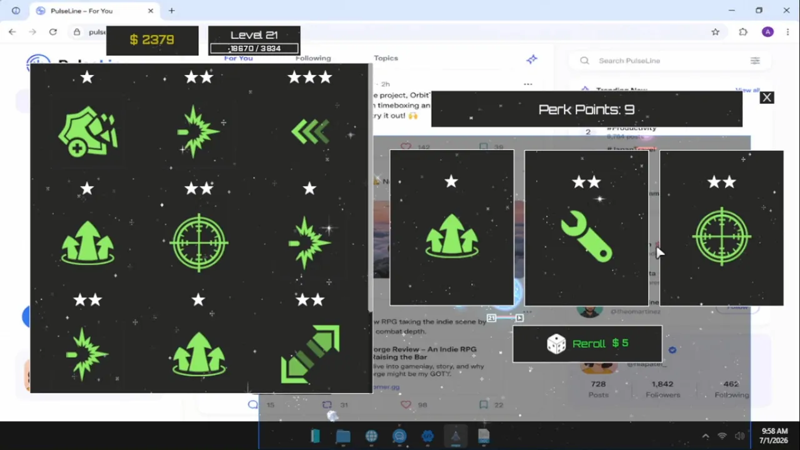The height and width of the screenshot is (450, 800).
Task: Open the search filter sliders icon
Action: (755, 61)
